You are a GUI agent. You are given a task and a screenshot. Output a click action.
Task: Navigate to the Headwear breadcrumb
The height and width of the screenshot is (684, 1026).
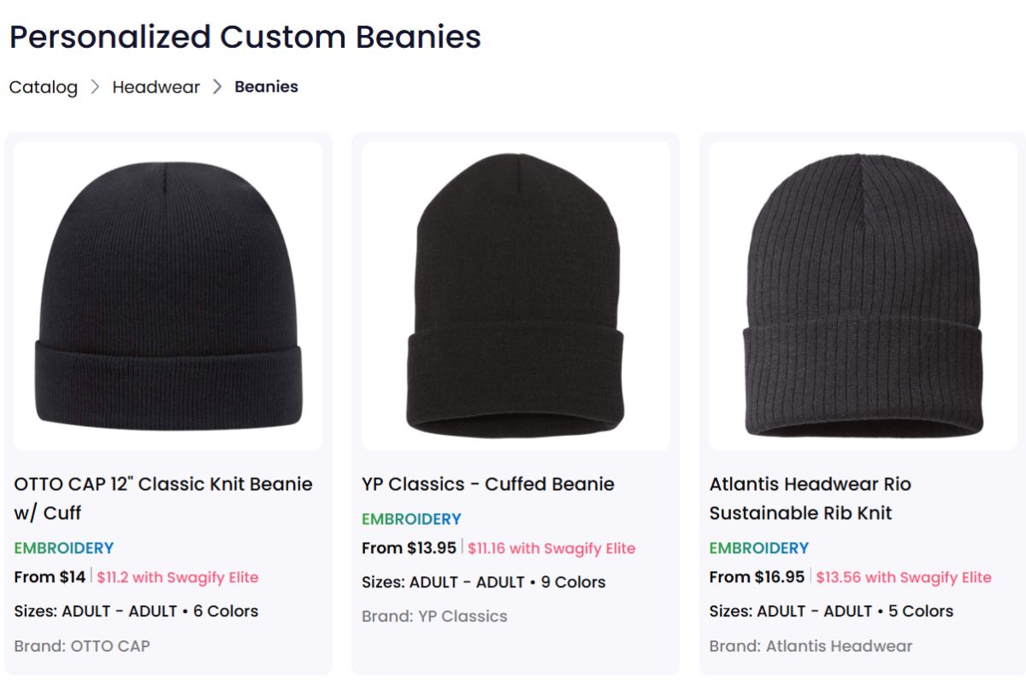156,86
